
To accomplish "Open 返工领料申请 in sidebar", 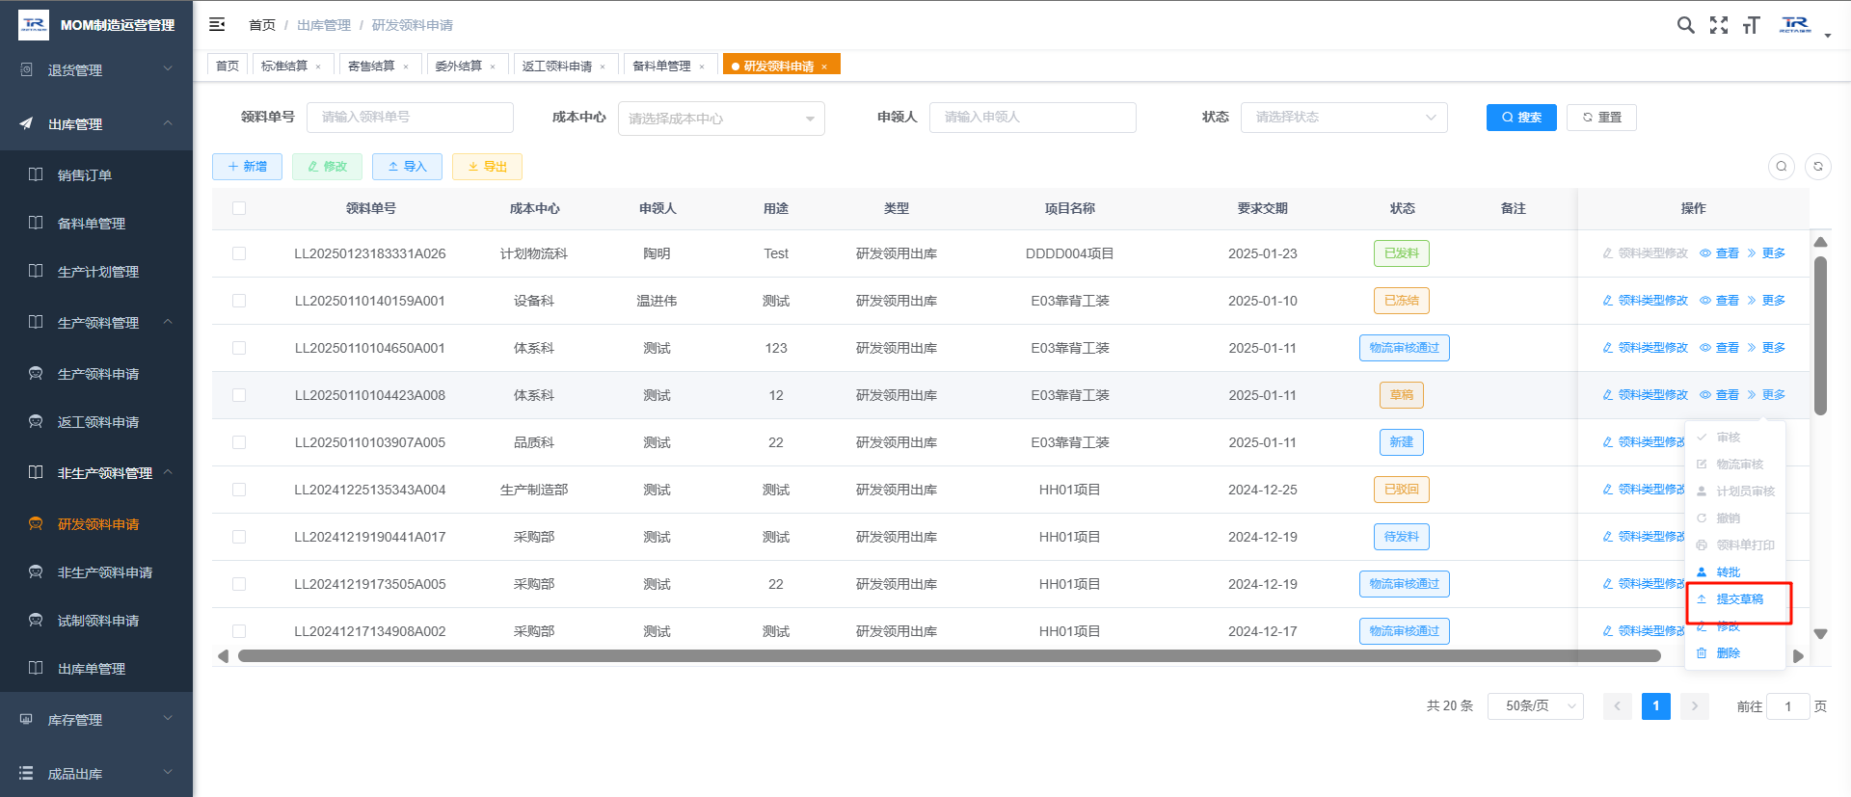I will (96, 422).
